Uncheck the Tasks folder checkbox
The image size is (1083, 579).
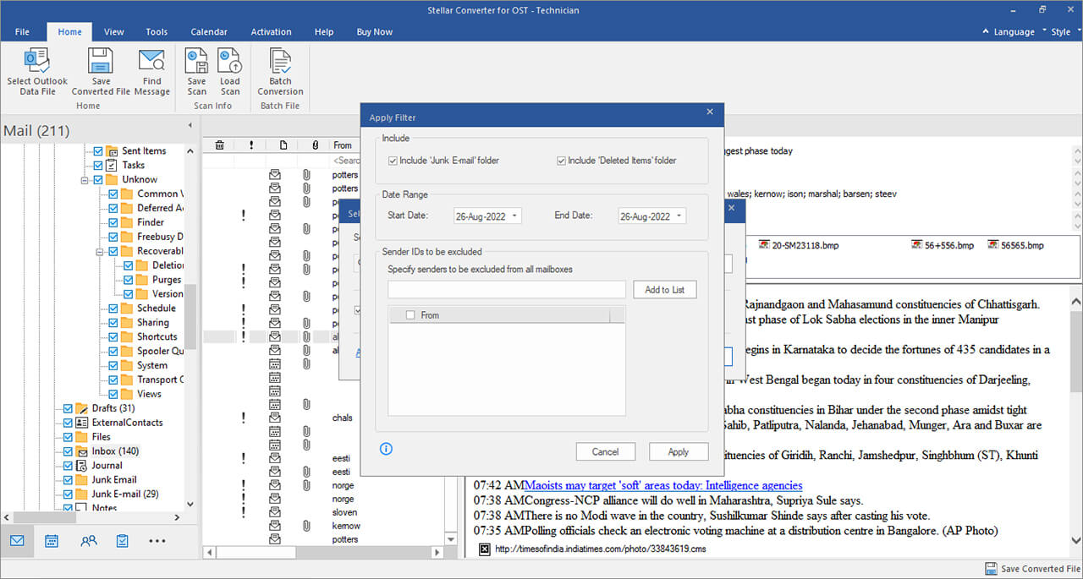(x=98, y=166)
